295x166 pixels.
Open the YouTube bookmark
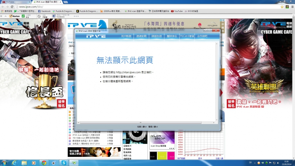coord(177,11)
